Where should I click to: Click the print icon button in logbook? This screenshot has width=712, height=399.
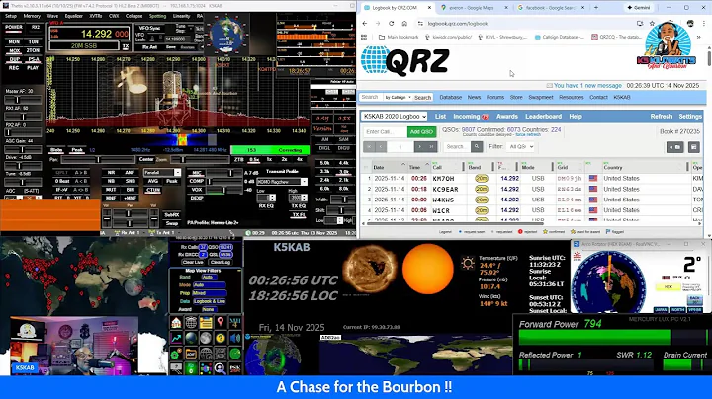tap(694, 147)
